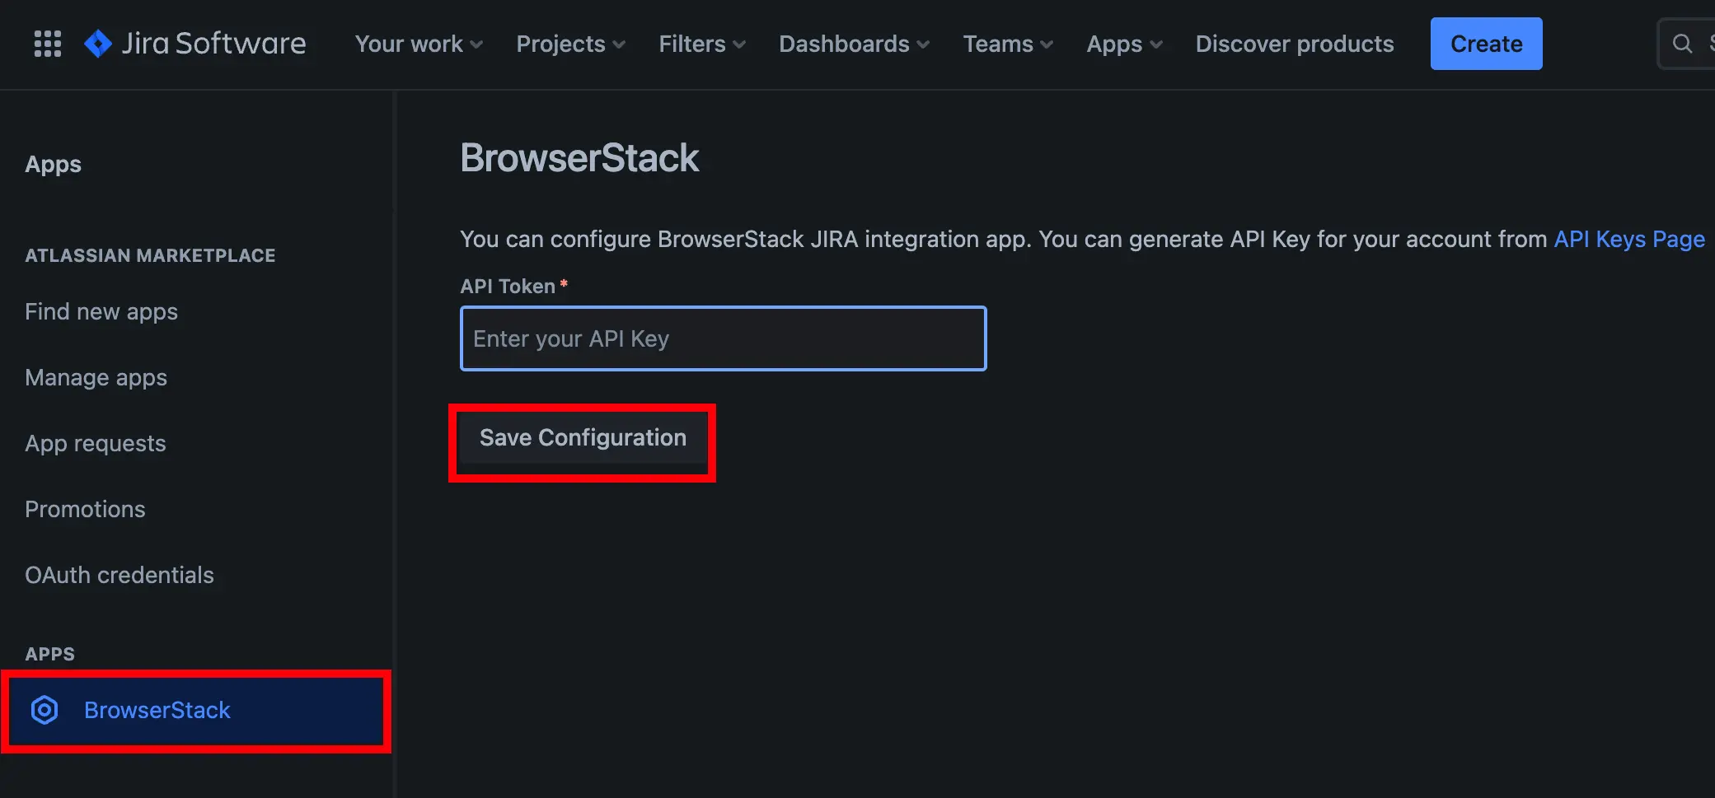This screenshot has width=1715, height=798.
Task: Open the Dashboards dropdown
Action: pos(854,44)
